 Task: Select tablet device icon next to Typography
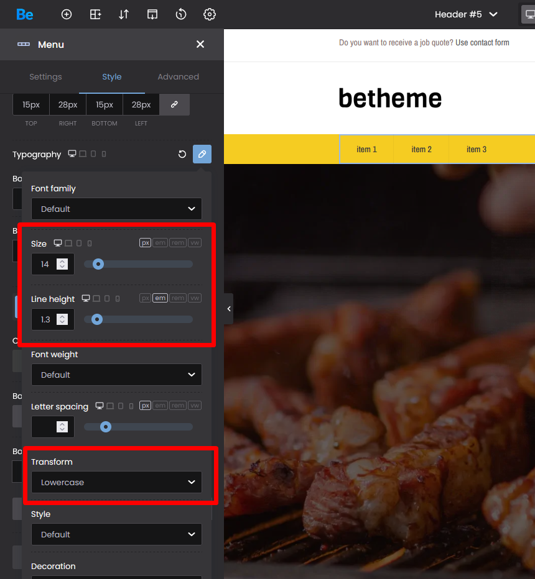click(93, 153)
